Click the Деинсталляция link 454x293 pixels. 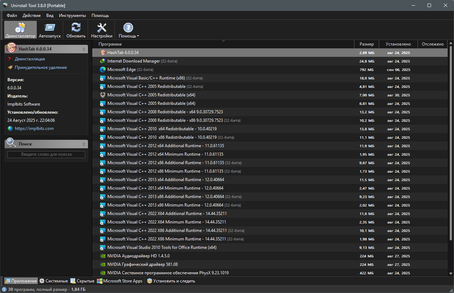(30, 59)
